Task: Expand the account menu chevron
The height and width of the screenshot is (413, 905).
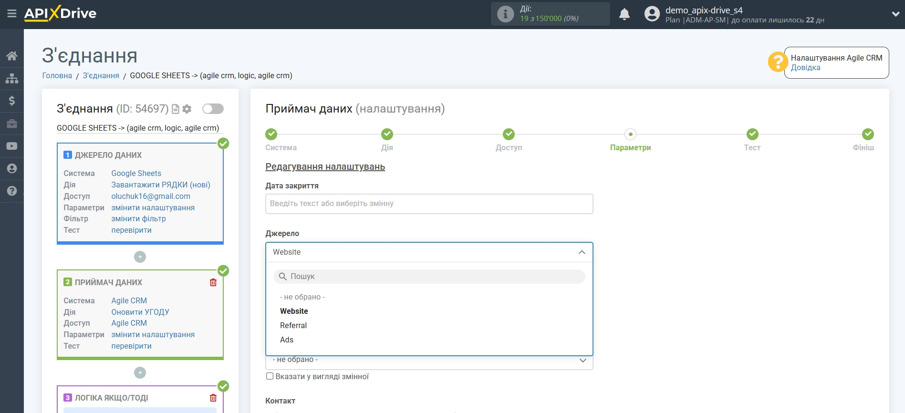Action: point(895,14)
